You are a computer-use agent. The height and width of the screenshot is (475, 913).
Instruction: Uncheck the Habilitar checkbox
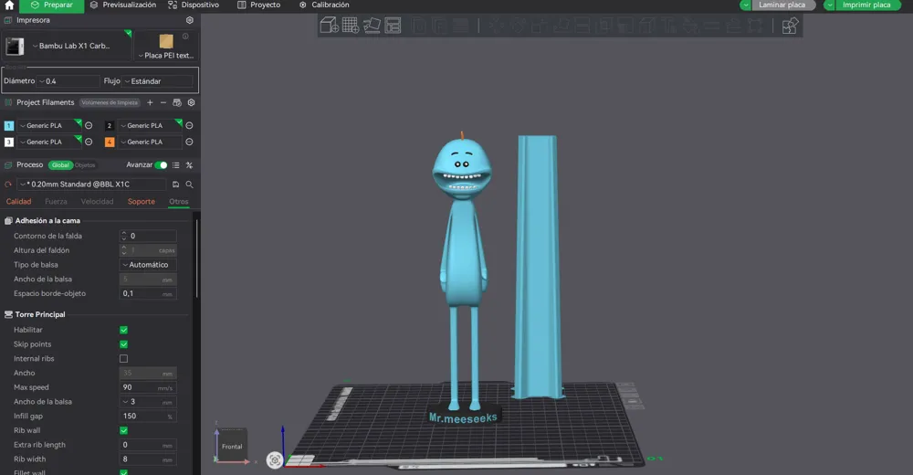123,330
